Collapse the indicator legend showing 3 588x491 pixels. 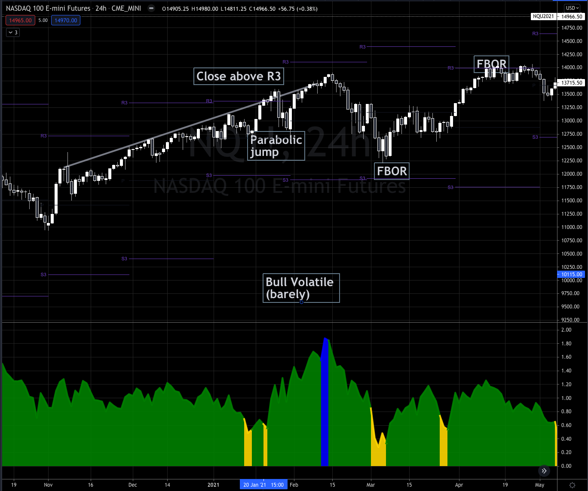pyautogui.click(x=13, y=32)
